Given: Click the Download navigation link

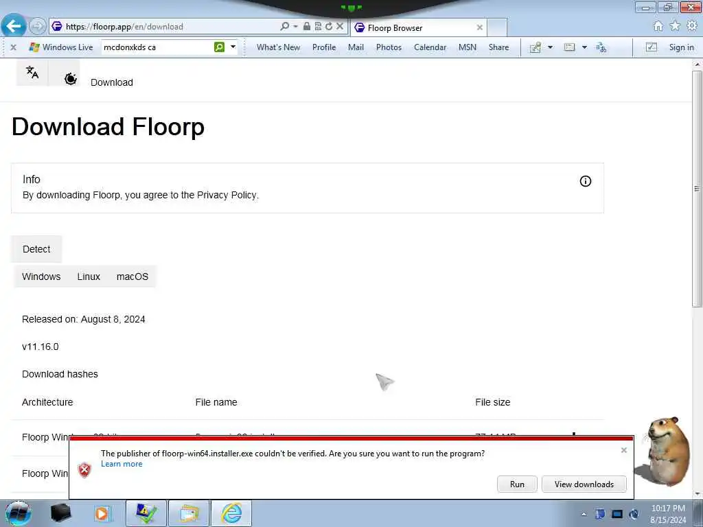Looking at the screenshot, I should click(x=112, y=82).
